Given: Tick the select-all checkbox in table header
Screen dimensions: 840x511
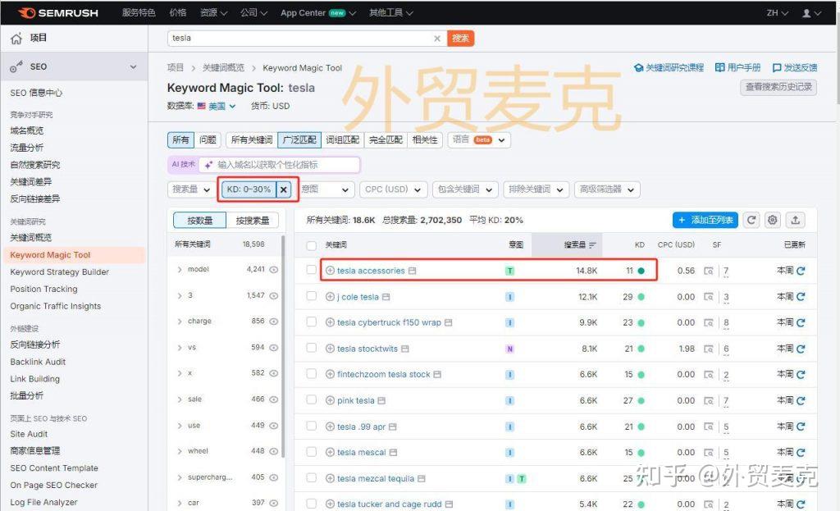Looking at the screenshot, I should tap(311, 245).
